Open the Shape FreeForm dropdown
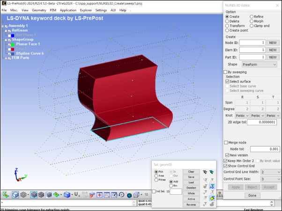 (x=260, y=64)
